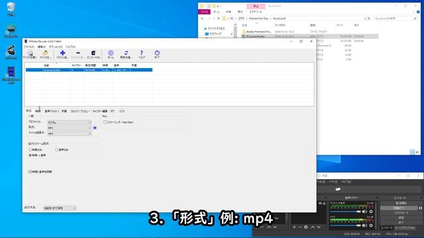Open Explorer Video Tools ribbon tab
The image size is (424, 238).
256,12
